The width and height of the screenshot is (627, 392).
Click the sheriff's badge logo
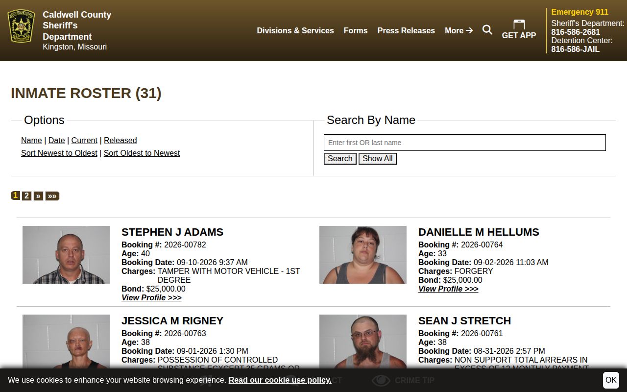21,26
